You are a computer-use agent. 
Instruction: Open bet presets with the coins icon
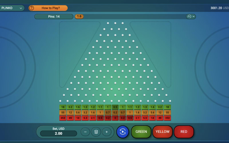click(96, 132)
